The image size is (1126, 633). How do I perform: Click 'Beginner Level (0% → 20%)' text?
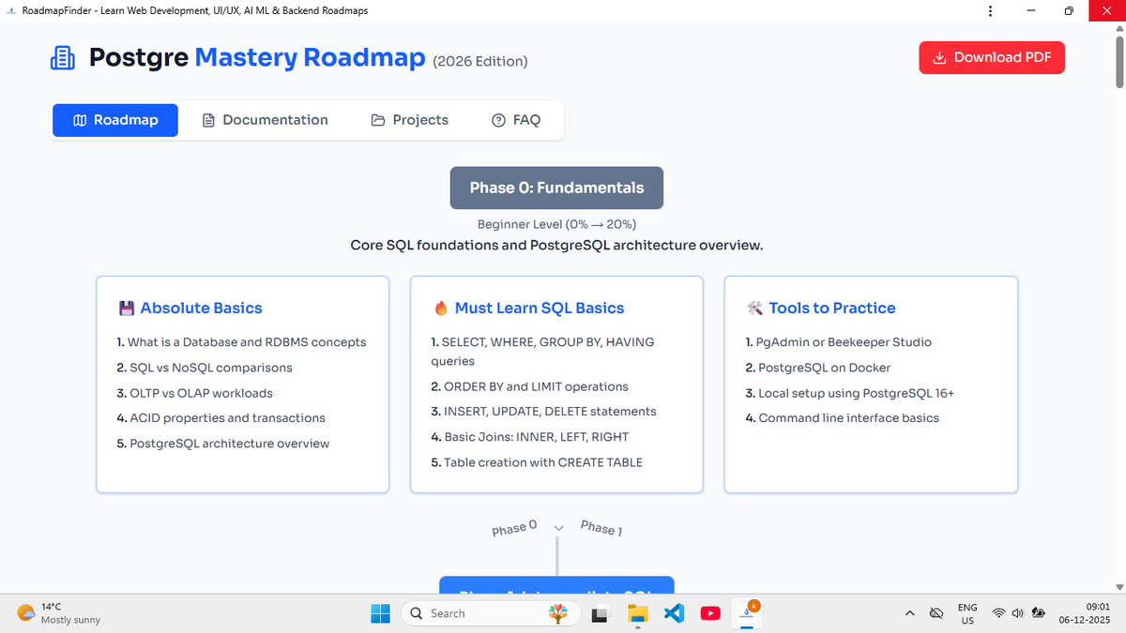coord(556,224)
